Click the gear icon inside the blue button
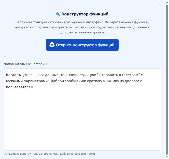 tap(52, 45)
